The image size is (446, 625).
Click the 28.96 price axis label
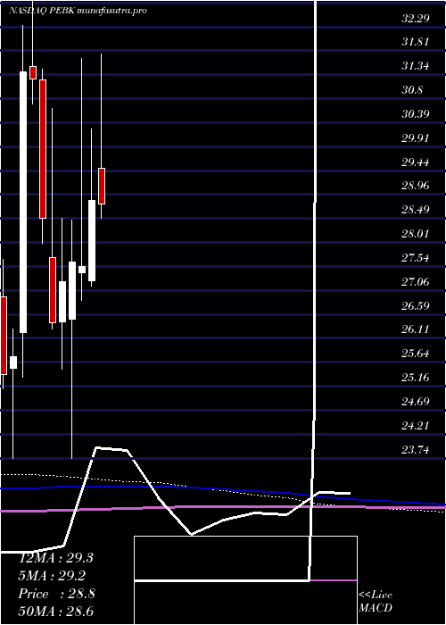click(x=416, y=186)
